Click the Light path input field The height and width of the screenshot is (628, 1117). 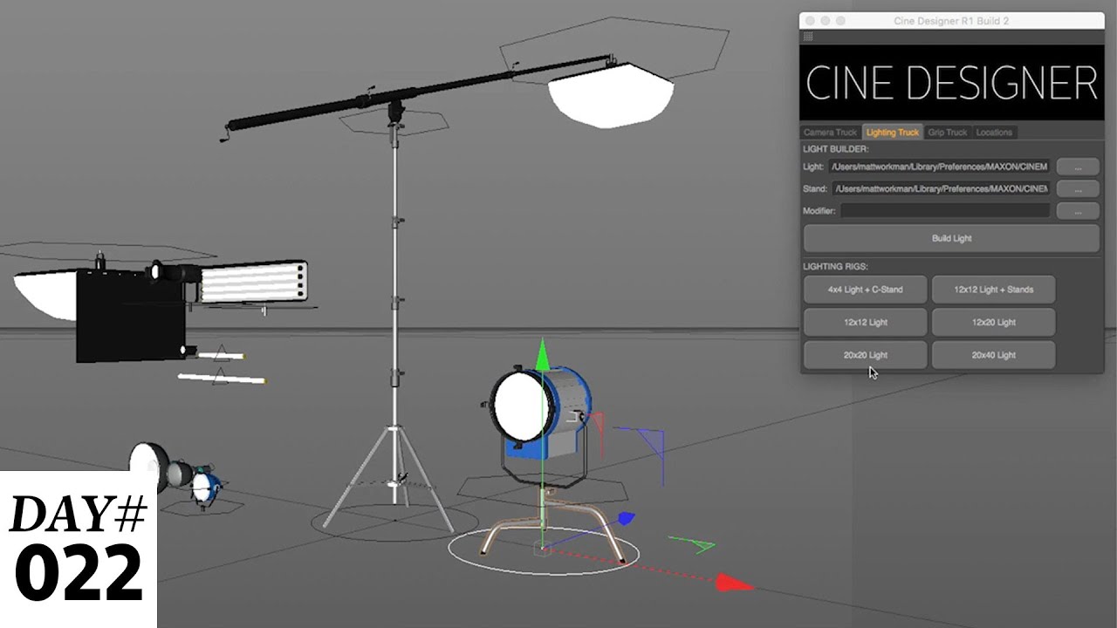[940, 167]
